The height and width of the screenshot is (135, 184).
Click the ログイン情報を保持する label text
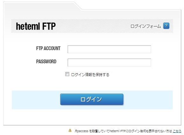click(90, 75)
